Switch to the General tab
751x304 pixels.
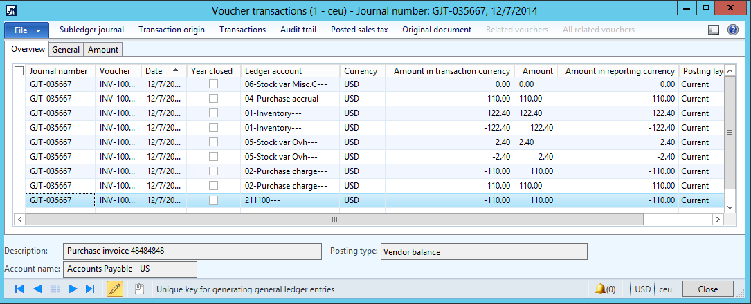(66, 49)
